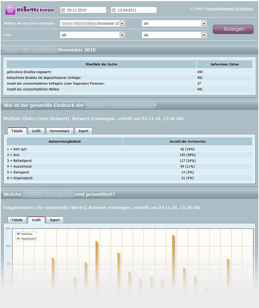
Task: Select answer row '3 = Befriedigend'
Action: click(129, 161)
